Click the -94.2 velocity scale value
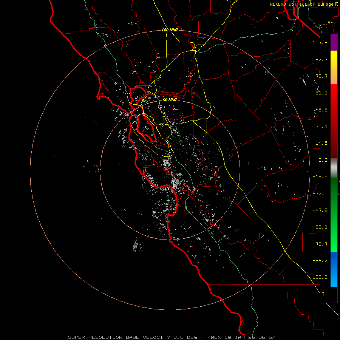This screenshot has height=340, width=340. (x=320, y=260)
